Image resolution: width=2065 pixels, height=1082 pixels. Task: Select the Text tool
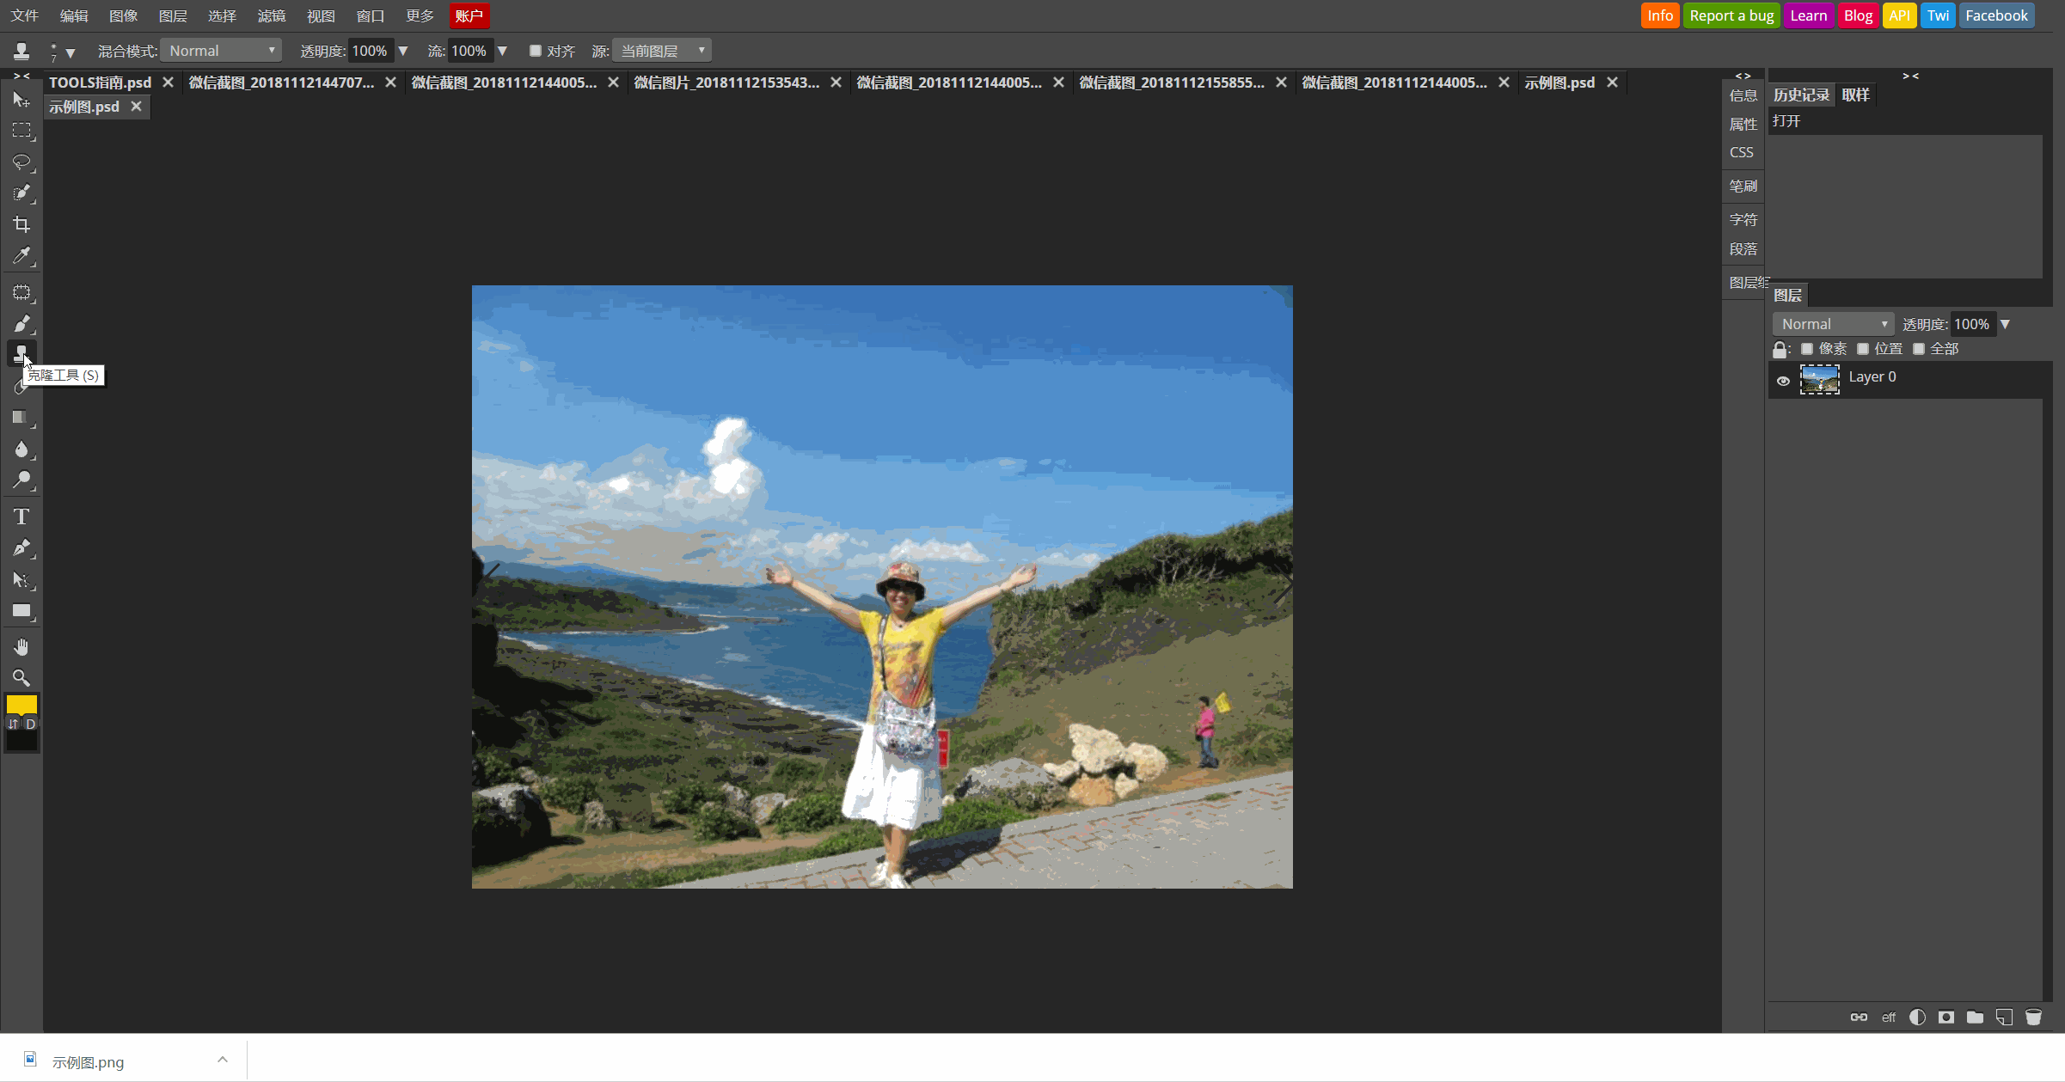(x=19, y=516)
